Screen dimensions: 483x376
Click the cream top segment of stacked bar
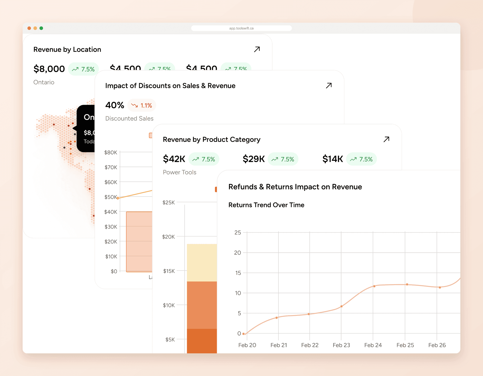coord(202,262)
